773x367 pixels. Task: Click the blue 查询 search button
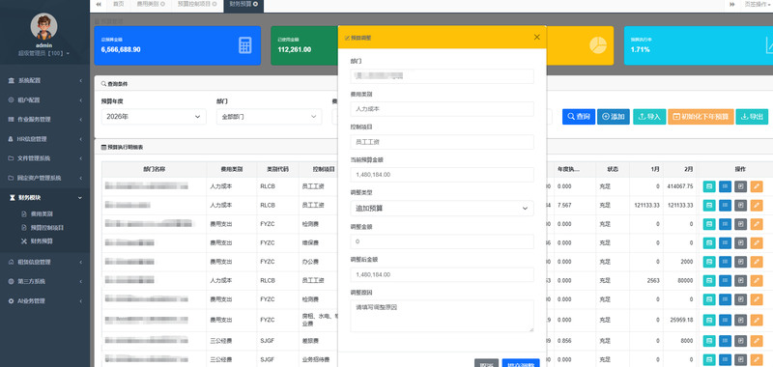click(x=578, y=117)
